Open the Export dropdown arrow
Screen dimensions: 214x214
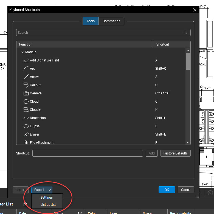50,190
